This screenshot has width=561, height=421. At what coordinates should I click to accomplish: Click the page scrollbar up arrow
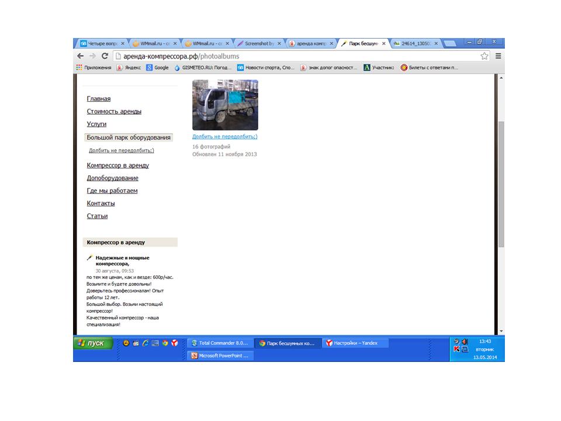click(501, 78)
